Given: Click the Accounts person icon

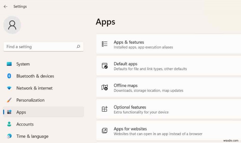Looking at the screenshot, I should click(9, 124).
